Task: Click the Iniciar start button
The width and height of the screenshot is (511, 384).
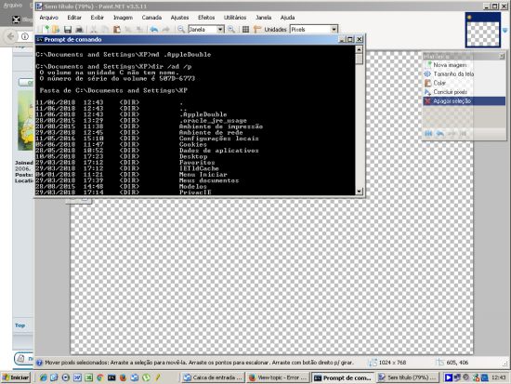Action: [x=15, y=377]
